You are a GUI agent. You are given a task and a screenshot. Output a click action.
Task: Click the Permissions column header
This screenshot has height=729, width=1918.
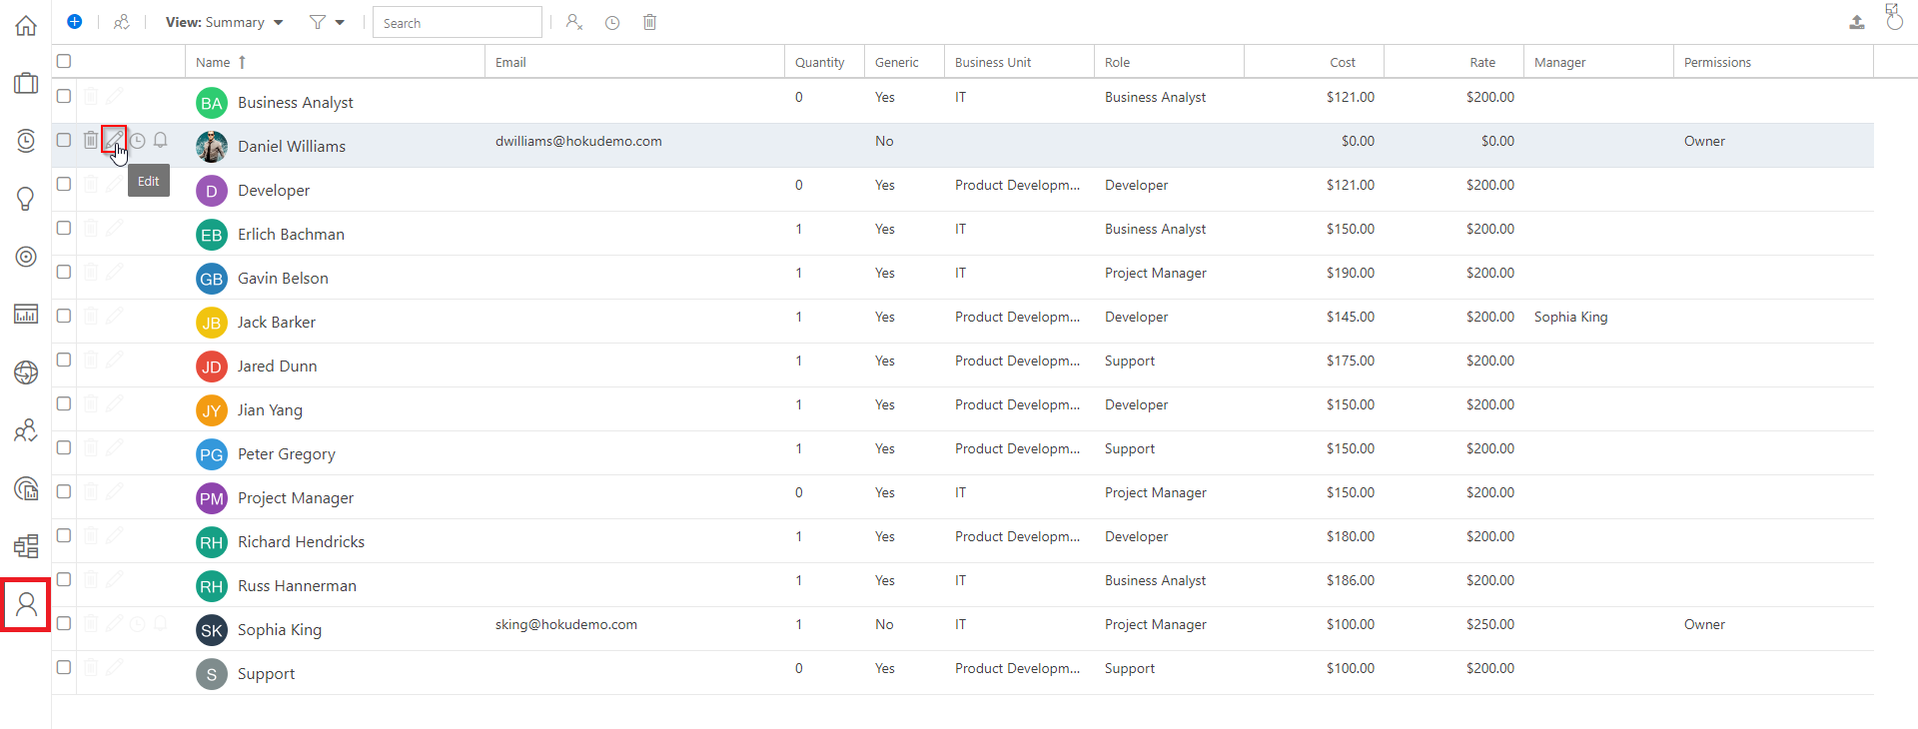click(x=1717, y=62)
